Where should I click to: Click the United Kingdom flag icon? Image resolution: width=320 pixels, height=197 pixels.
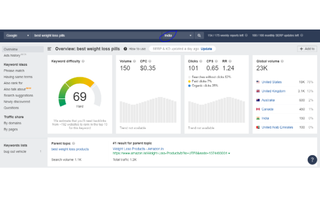(258, 91)
